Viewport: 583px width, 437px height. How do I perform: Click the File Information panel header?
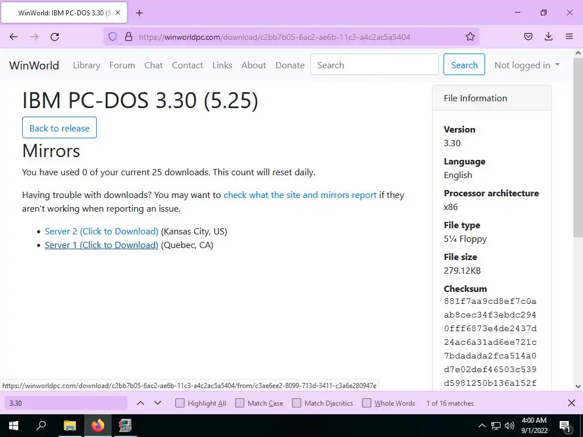pyautogui.click(x=491, y=98)
